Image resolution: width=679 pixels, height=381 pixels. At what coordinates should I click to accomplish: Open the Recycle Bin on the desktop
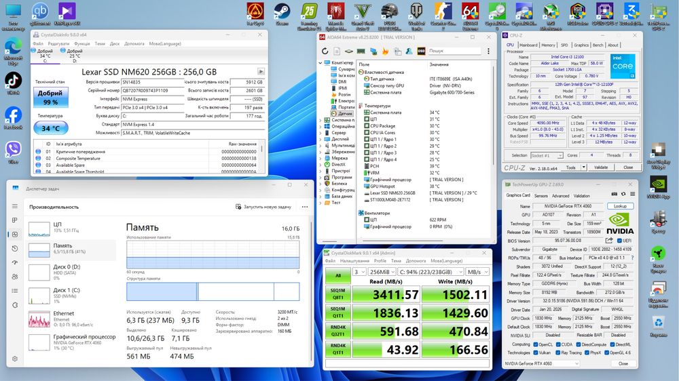[x=658, y=327]
